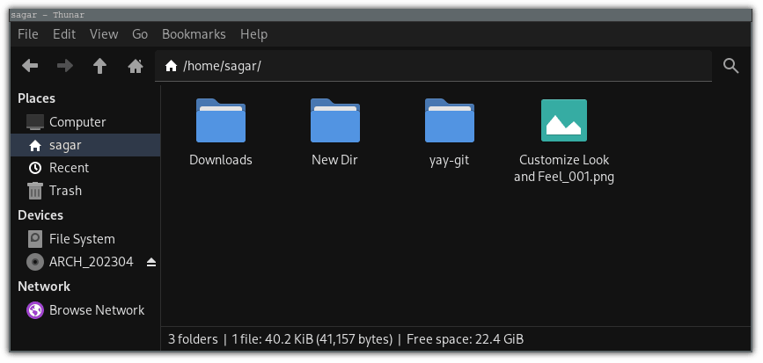
Task: Click the Forward navigation arrow
Action: tap(64, 66)
